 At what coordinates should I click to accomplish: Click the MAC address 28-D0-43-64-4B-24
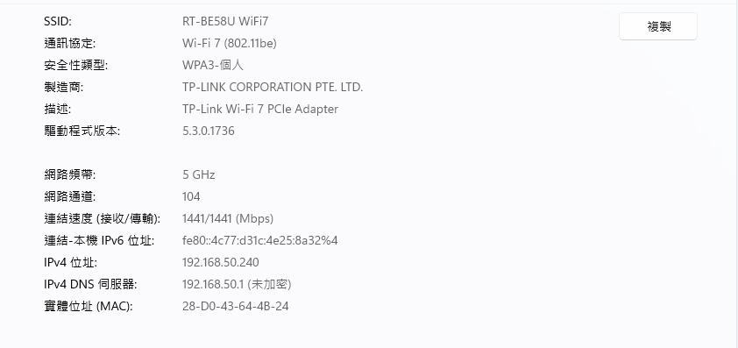235,306
